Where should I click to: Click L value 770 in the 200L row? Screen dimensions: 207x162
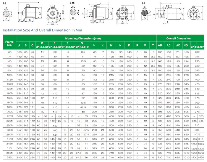coord(197,112)
